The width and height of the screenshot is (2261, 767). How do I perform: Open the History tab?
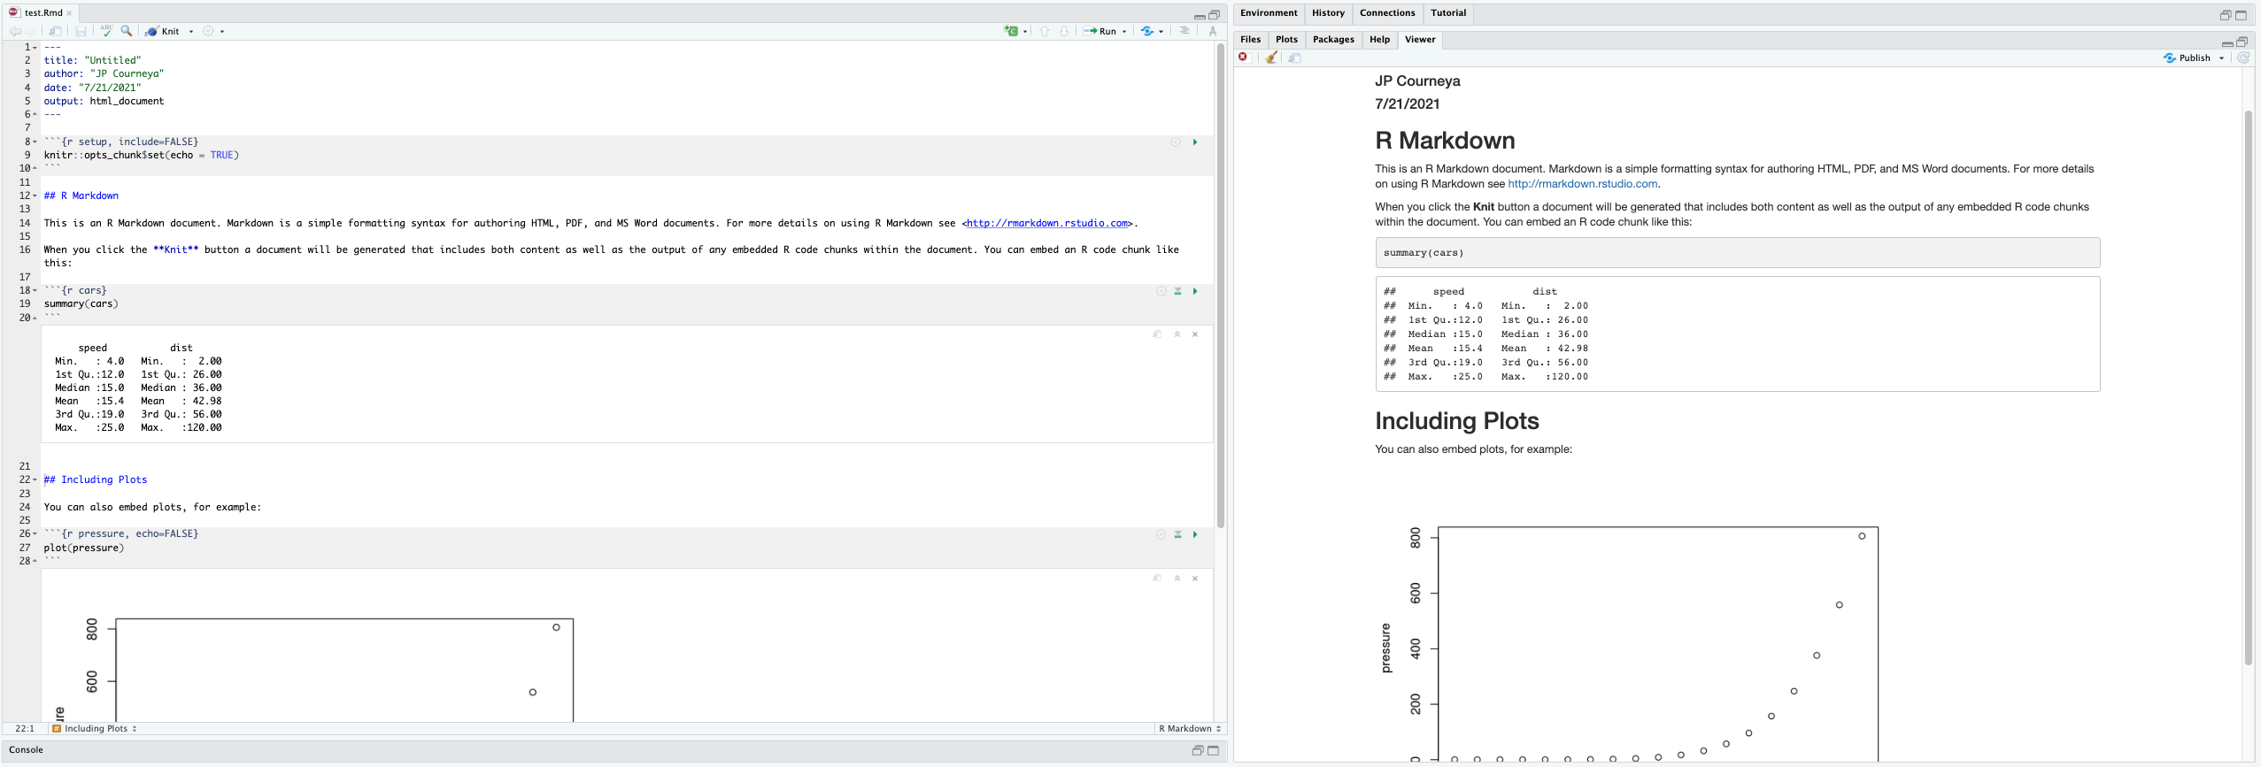click(x=1327, y=13)
